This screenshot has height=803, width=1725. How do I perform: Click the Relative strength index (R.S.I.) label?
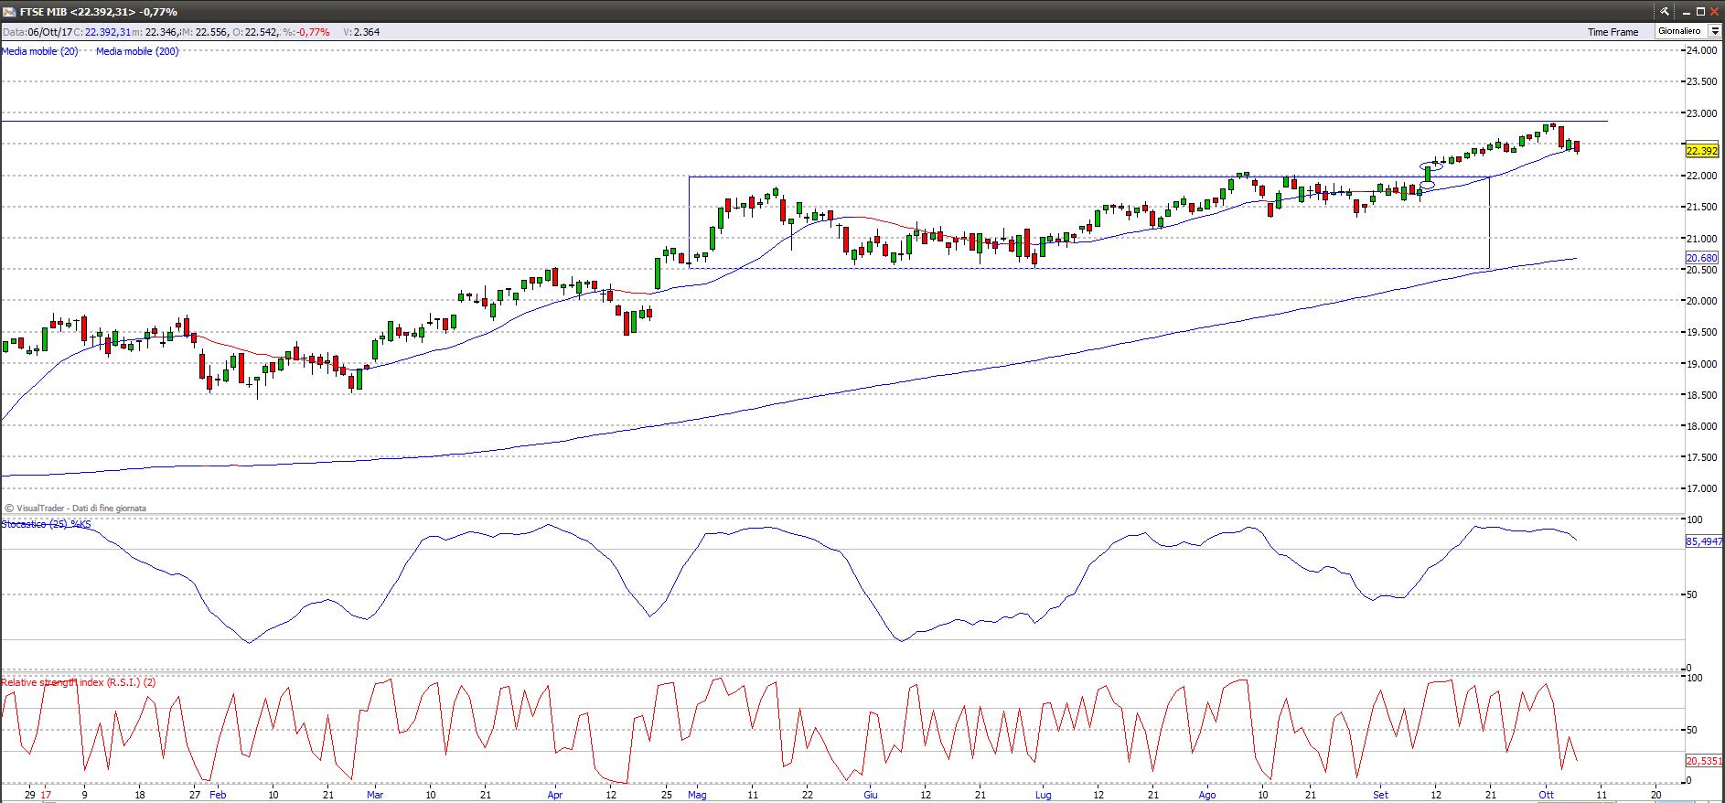(79, 682)
